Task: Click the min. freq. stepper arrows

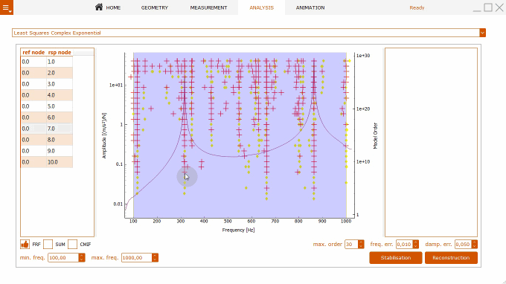Action: click(x=82, y=257)
